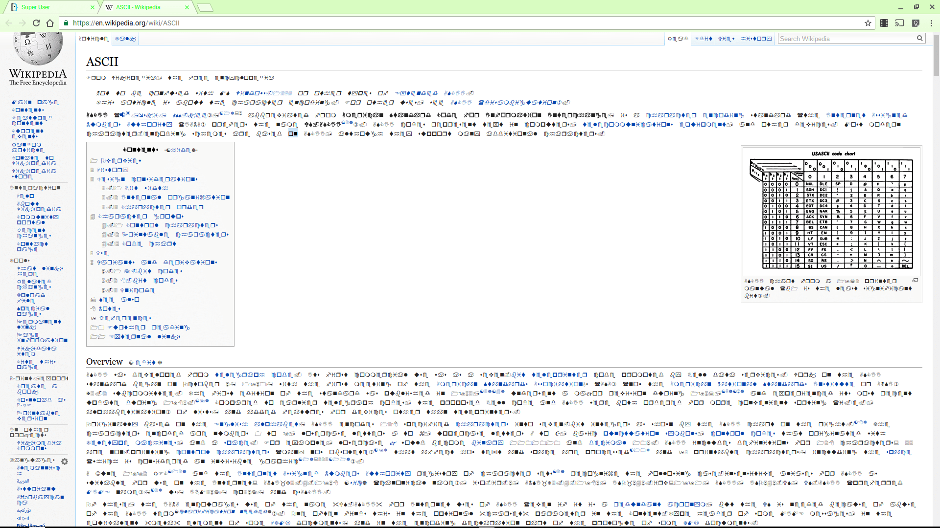Select the Talk tab above the article
This screenshot has width=940, height=528.
tap(125, 39)
